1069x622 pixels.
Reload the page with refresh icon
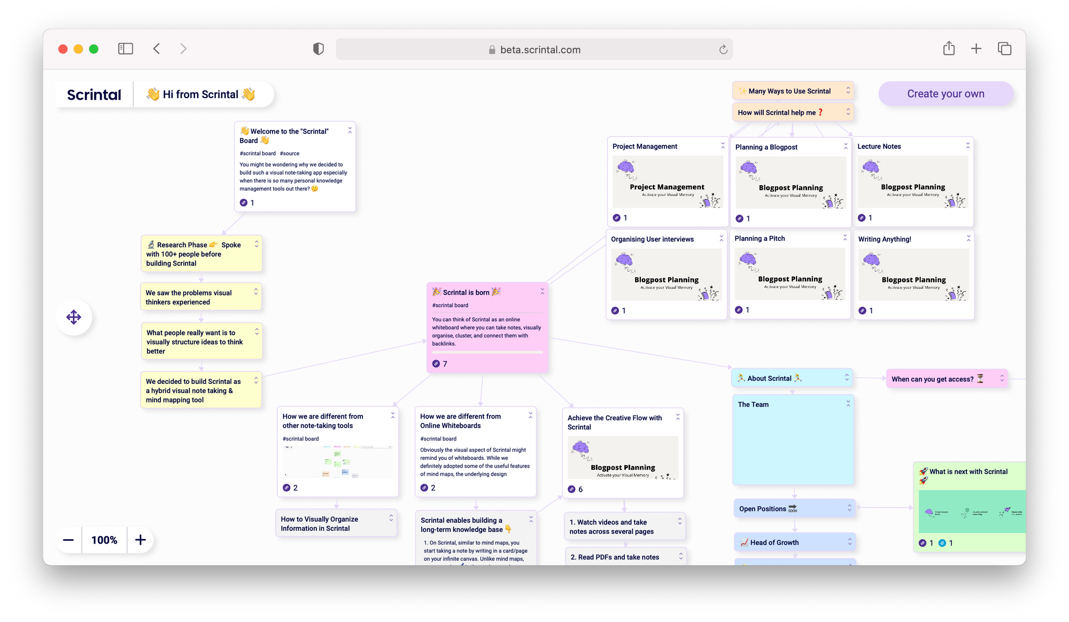723,50
